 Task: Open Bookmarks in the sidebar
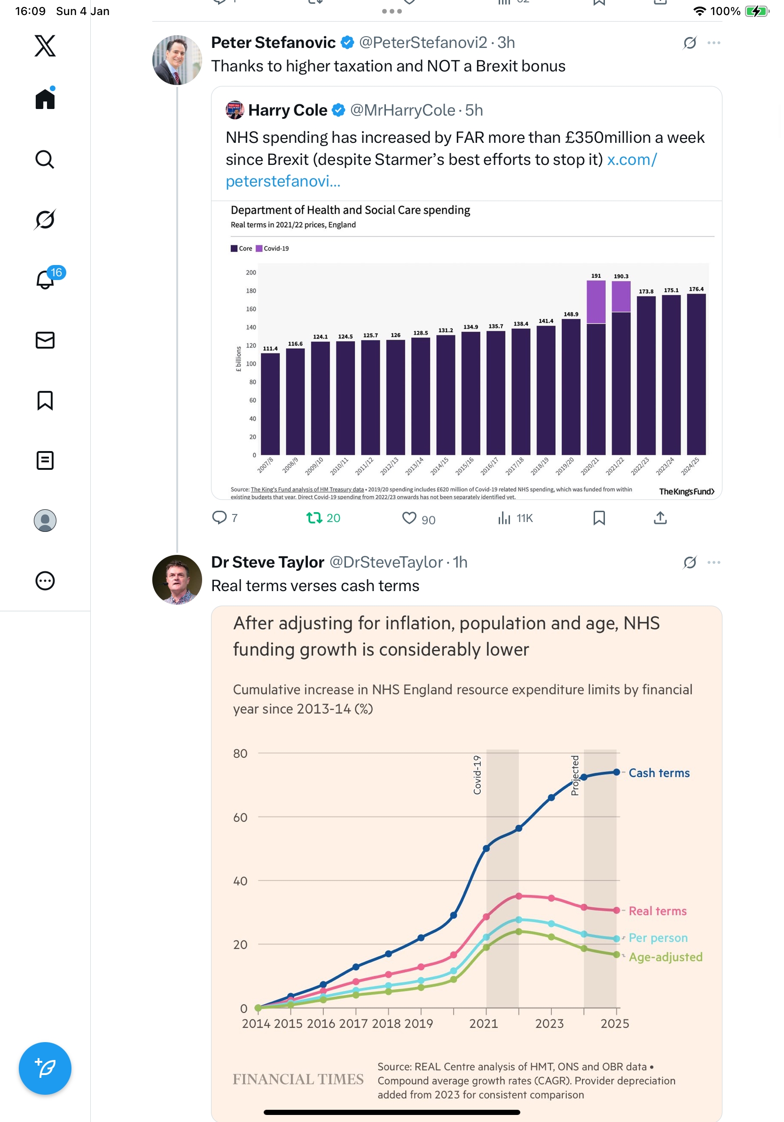click(x=45, y=400)
